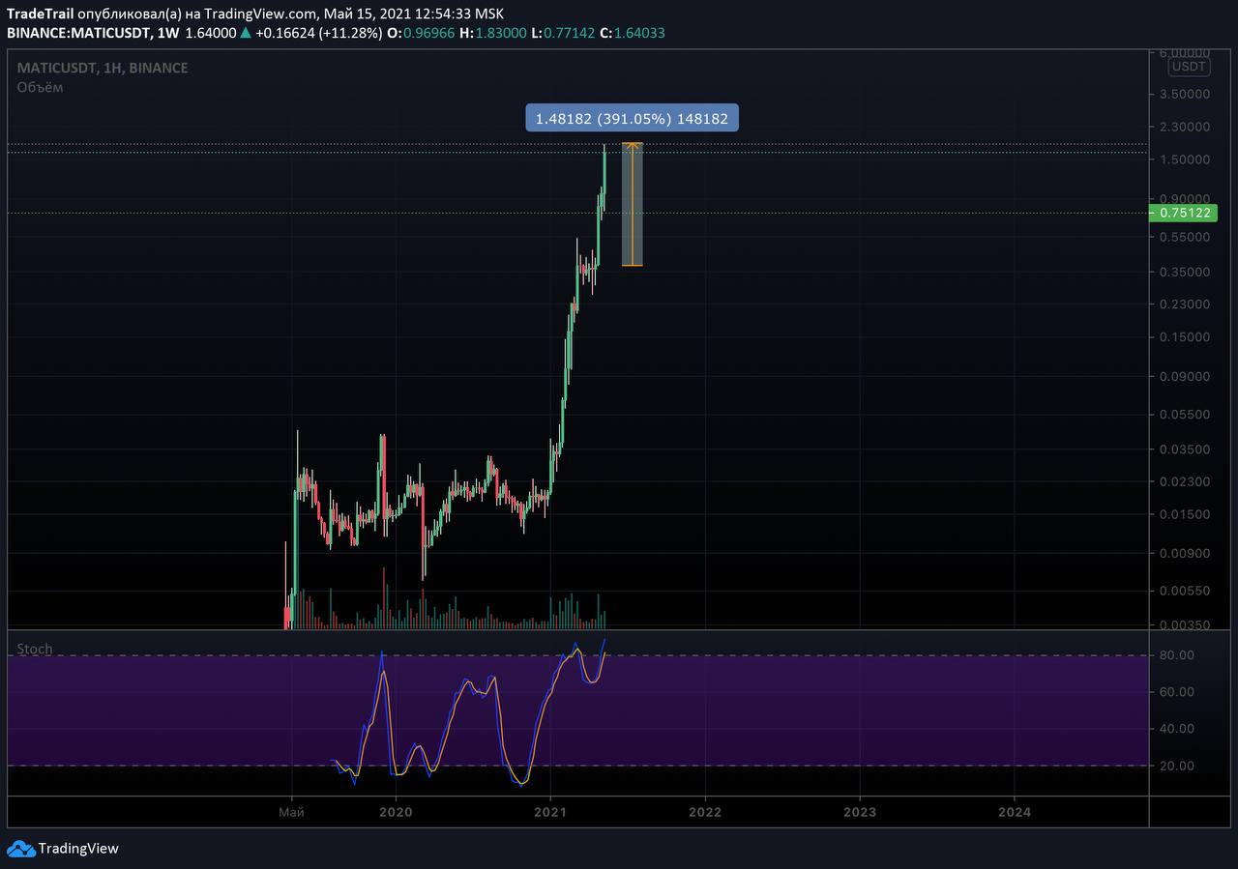Click the 0.55000 price axis label
Screen dimensions: 1238x869
[1184, 237]
